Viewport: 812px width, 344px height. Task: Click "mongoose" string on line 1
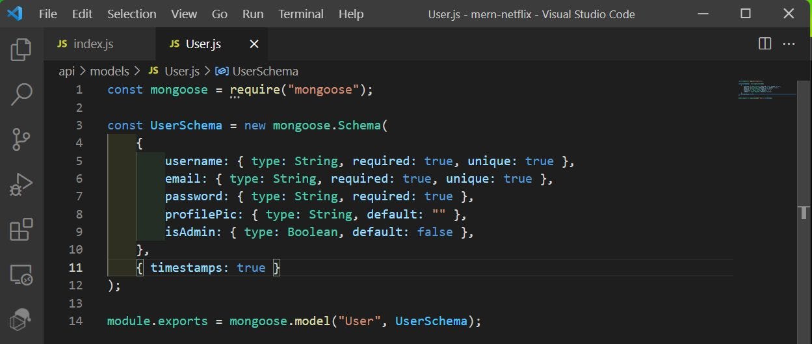click(x=323, y=90)
